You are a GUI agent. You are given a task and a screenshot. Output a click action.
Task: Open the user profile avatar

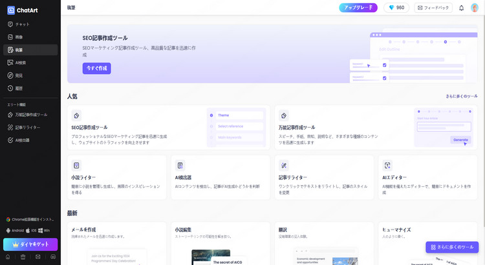coord(475,8)
